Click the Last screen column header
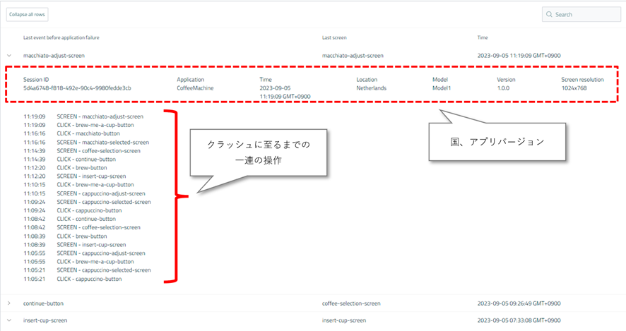The height and width of the screenshot is (331, 626). click(x=334, y=37)
